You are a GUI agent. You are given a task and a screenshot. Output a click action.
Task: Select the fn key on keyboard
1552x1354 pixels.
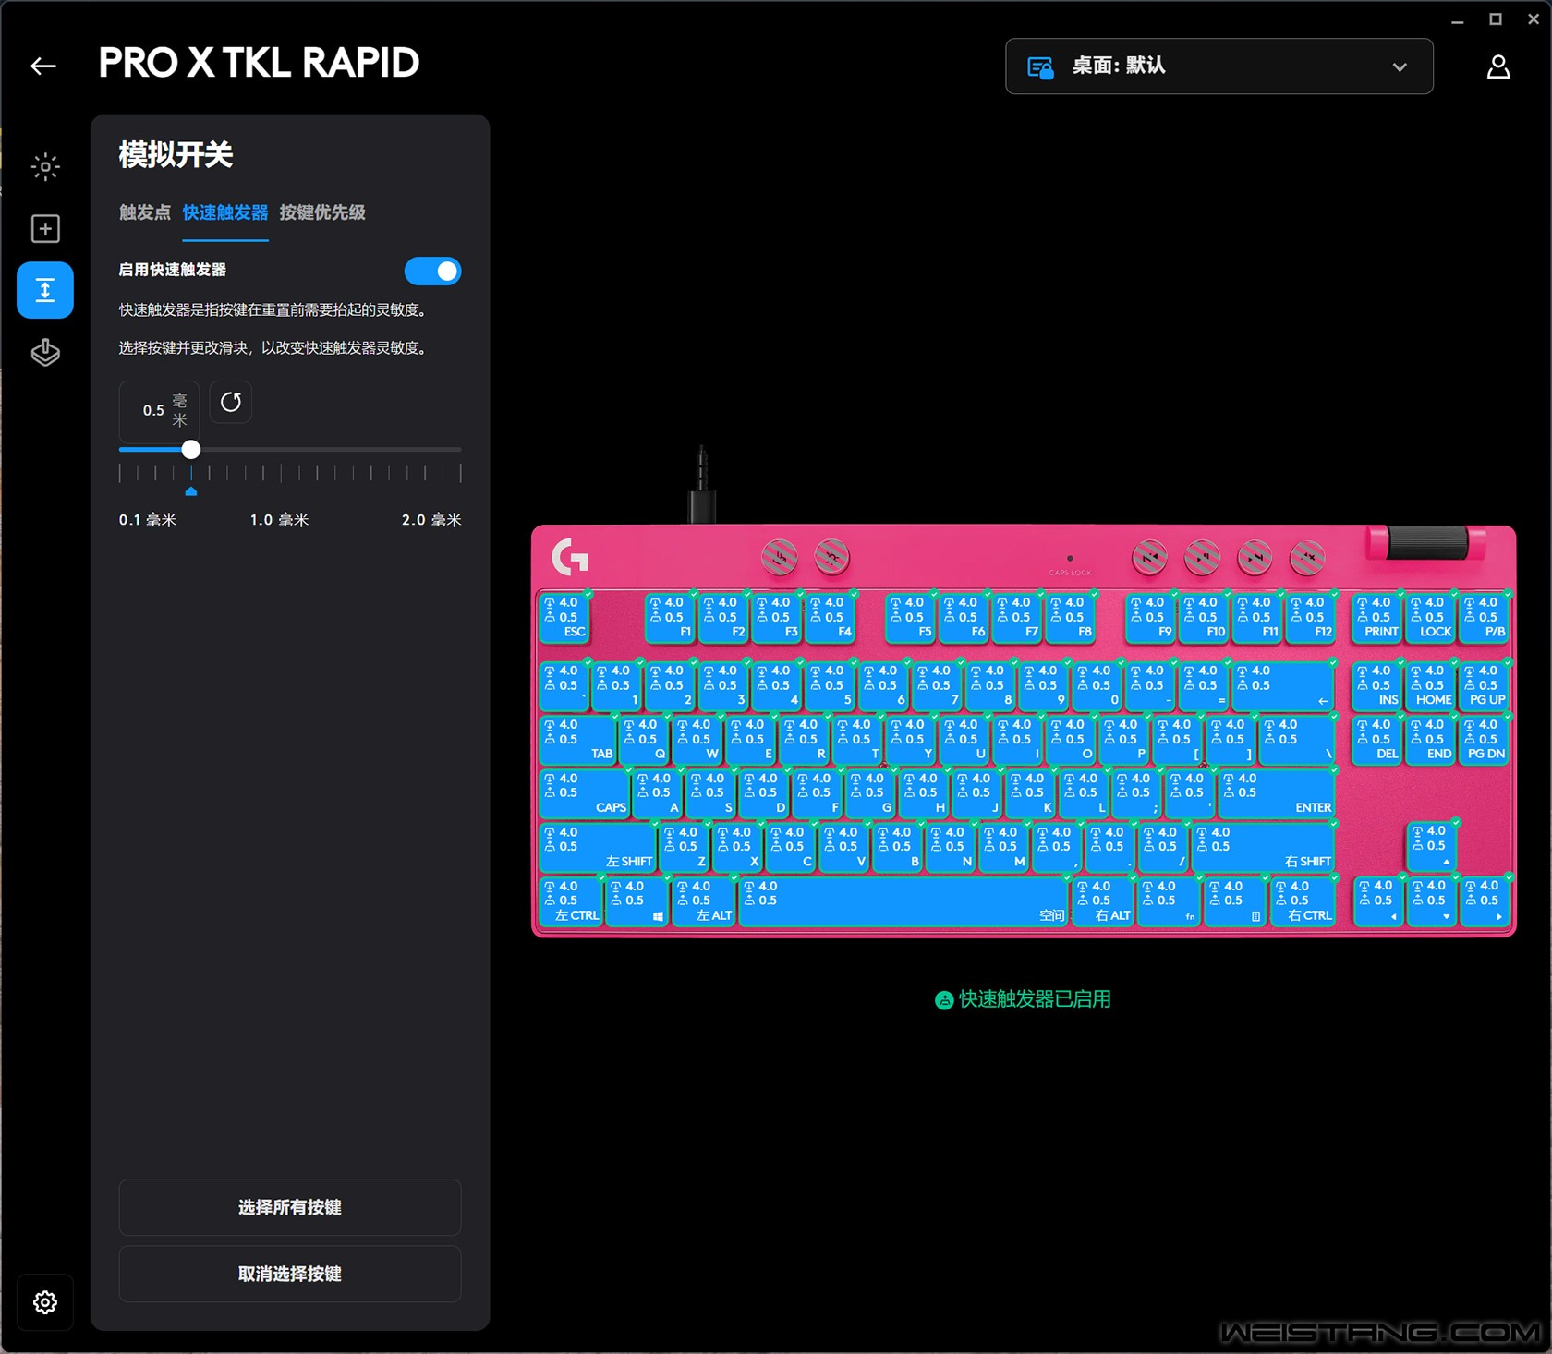point(1170,901)
